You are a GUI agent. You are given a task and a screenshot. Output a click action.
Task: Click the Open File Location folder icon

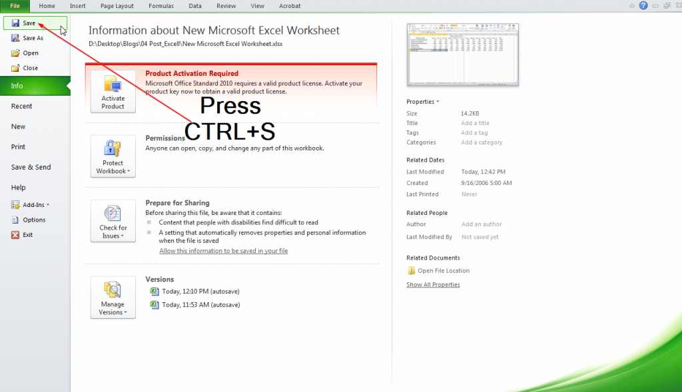pos(411,271)
